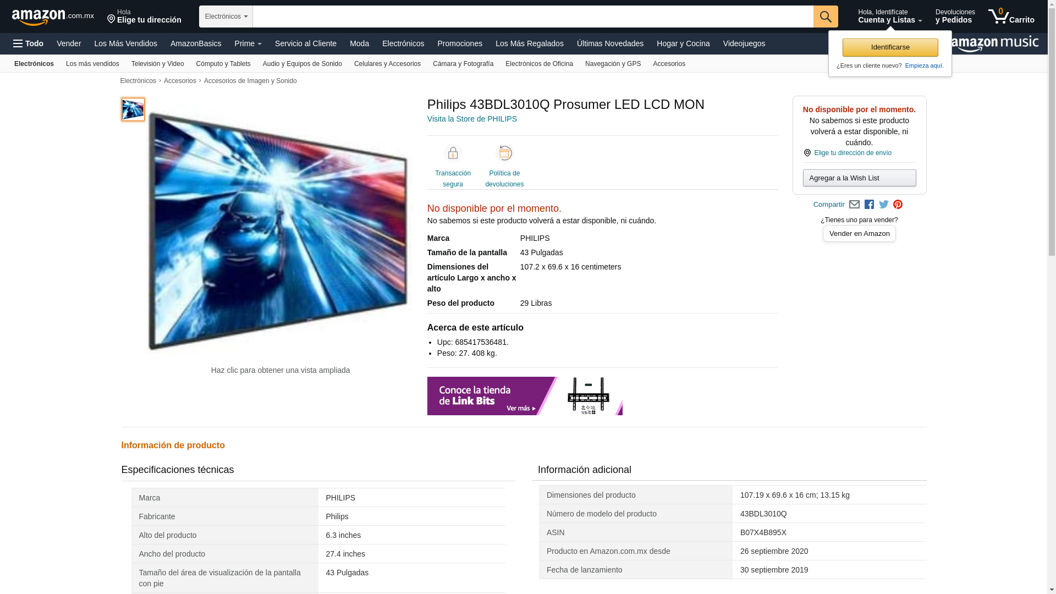Share the product via the email envelope icon
This screenshot has height=594, width=1056.
854,205
